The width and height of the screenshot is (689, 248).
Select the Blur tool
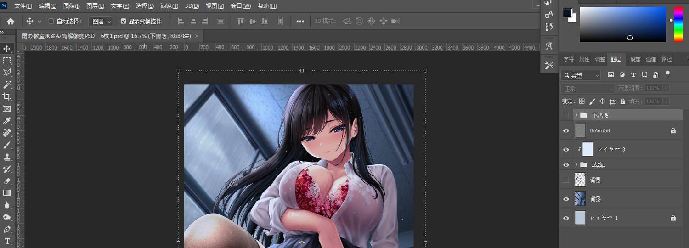(7, 205)
